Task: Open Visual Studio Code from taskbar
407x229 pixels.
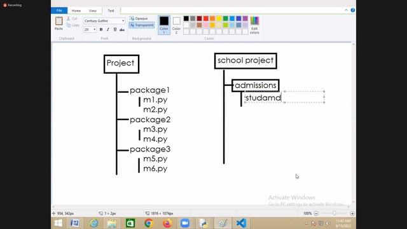Action: tap(241, 223)
